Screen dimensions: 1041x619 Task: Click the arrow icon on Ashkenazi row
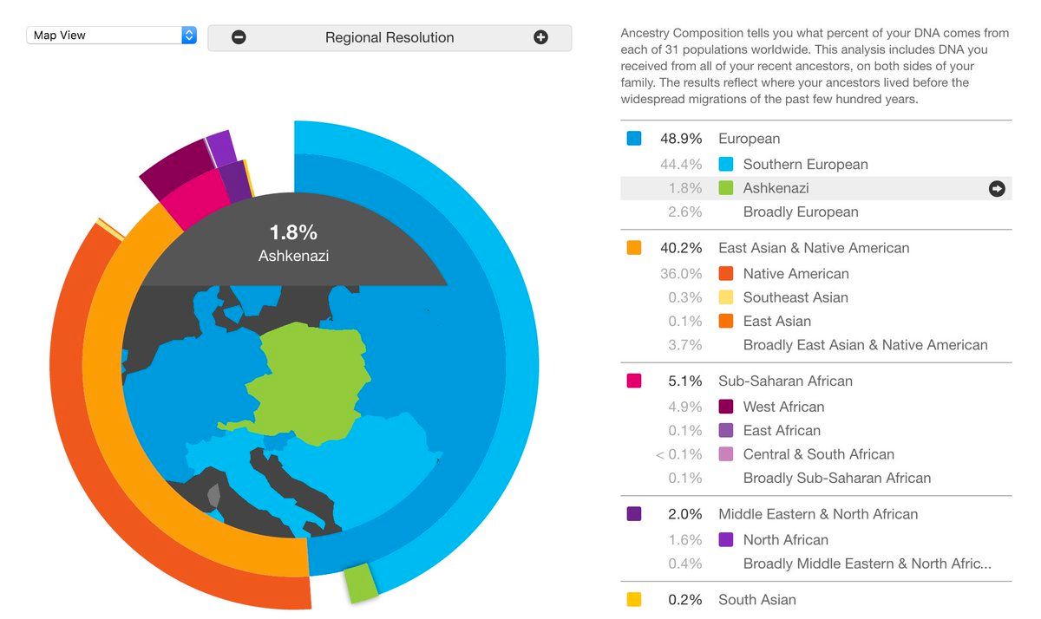click(x=997, y=188)
